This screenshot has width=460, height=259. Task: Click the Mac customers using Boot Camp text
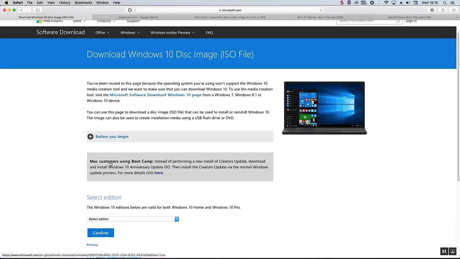122,162
